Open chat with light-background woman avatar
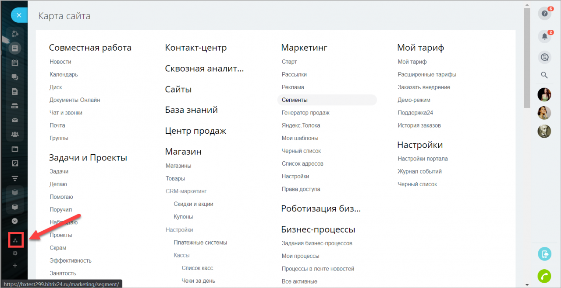 (544, 113)
